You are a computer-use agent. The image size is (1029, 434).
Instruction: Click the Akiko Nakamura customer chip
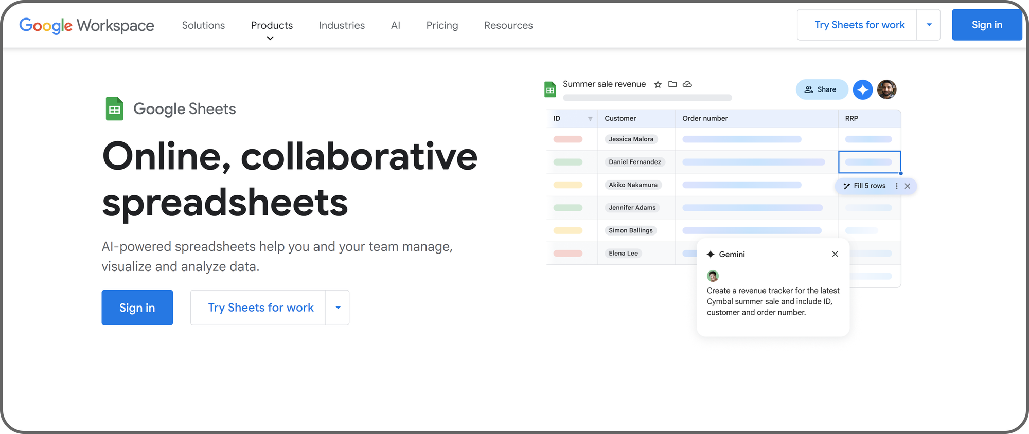(x=633, y=185)
